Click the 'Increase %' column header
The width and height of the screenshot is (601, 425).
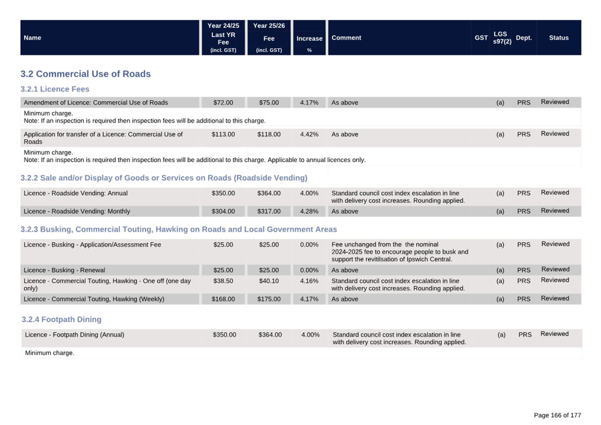click(x=310, y=39)
